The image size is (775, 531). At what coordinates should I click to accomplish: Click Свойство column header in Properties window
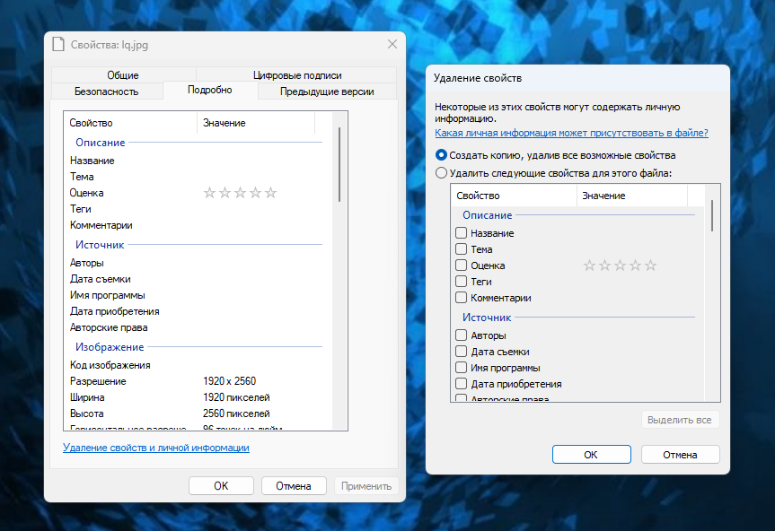tap(130, 123)
